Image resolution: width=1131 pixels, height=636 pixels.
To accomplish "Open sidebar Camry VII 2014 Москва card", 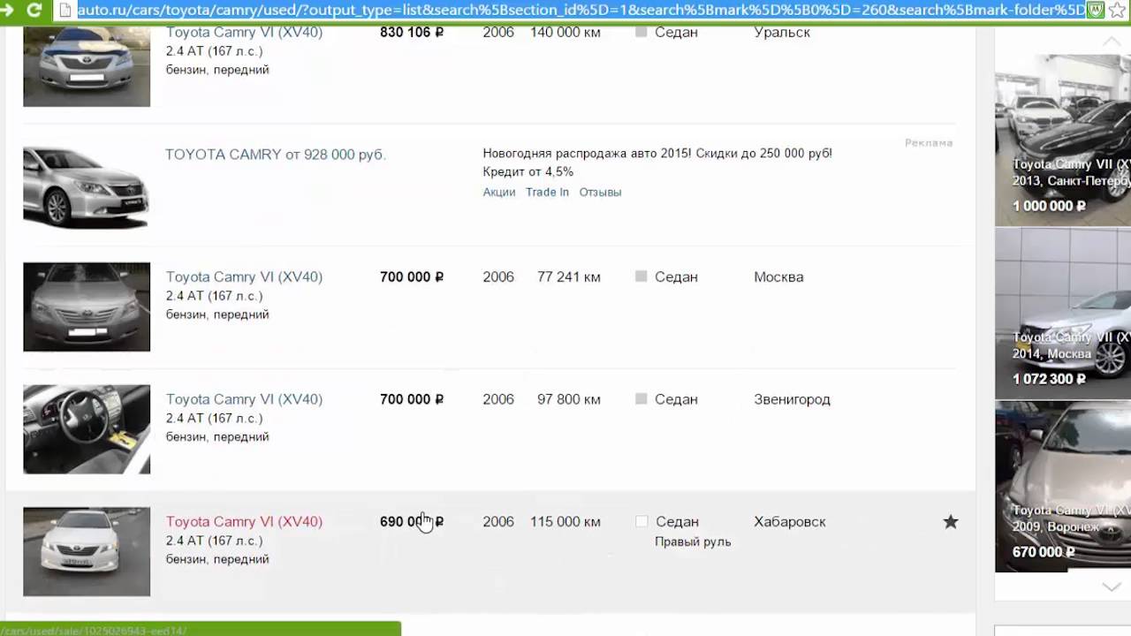I will [1063, 314].
